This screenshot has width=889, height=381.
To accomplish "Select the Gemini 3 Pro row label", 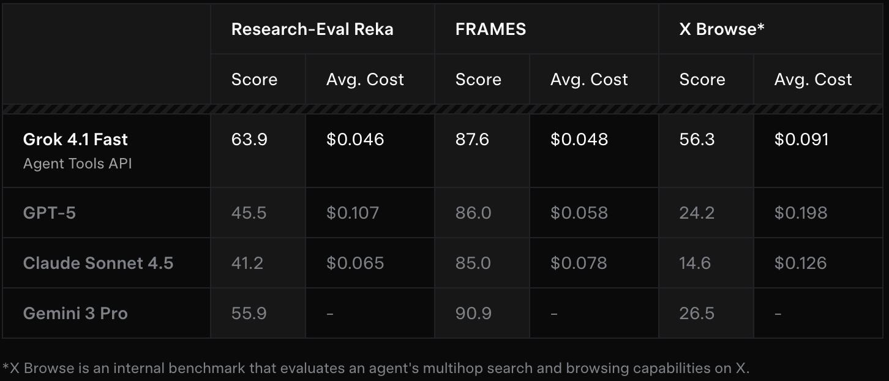I will coord(75,314).
